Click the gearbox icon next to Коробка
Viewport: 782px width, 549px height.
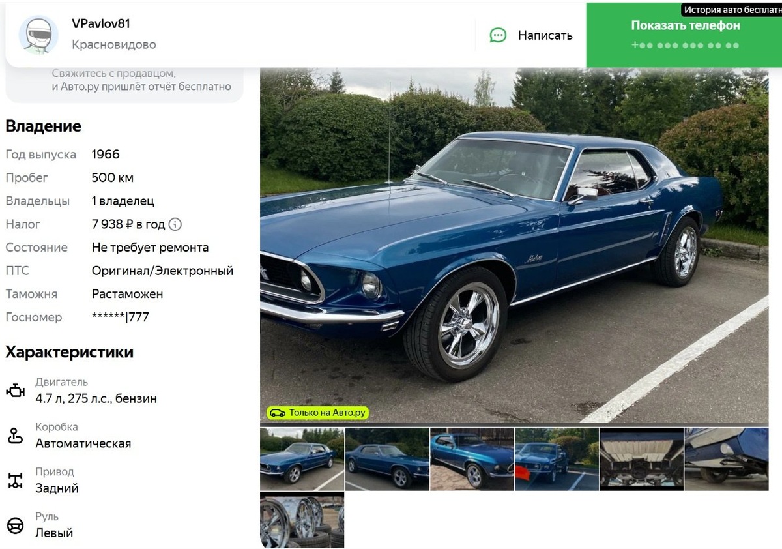coord(15,436)
